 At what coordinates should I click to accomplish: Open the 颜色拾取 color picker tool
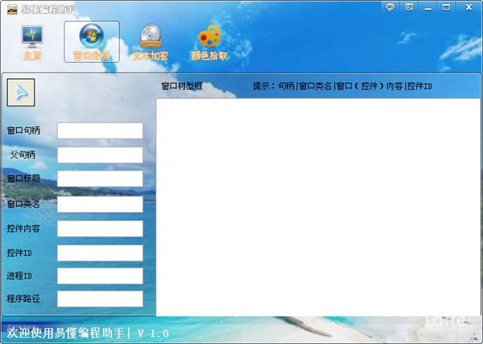pyautogui.click(x=208, y=42)
